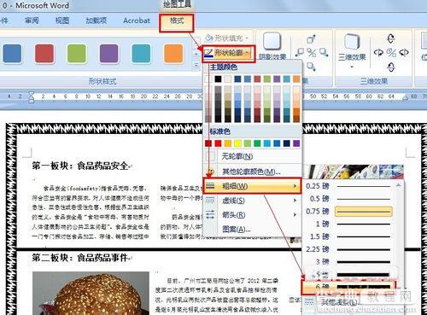Nudge shadow up icon
The width and height of the screenshot is (427, 315).
311,39
